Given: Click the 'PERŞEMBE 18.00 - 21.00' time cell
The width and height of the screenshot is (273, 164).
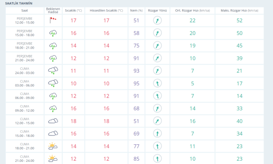Looking at the screenshot, I should [25, 46].
